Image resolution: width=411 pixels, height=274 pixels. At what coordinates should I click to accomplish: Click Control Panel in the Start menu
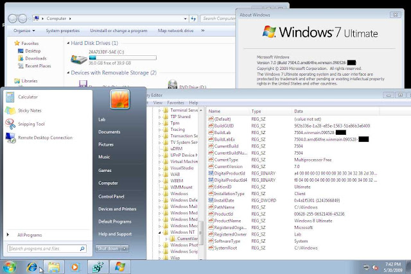[111, 196]
